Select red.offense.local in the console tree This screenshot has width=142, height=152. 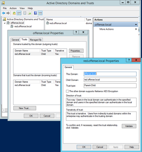click(23, 26)
